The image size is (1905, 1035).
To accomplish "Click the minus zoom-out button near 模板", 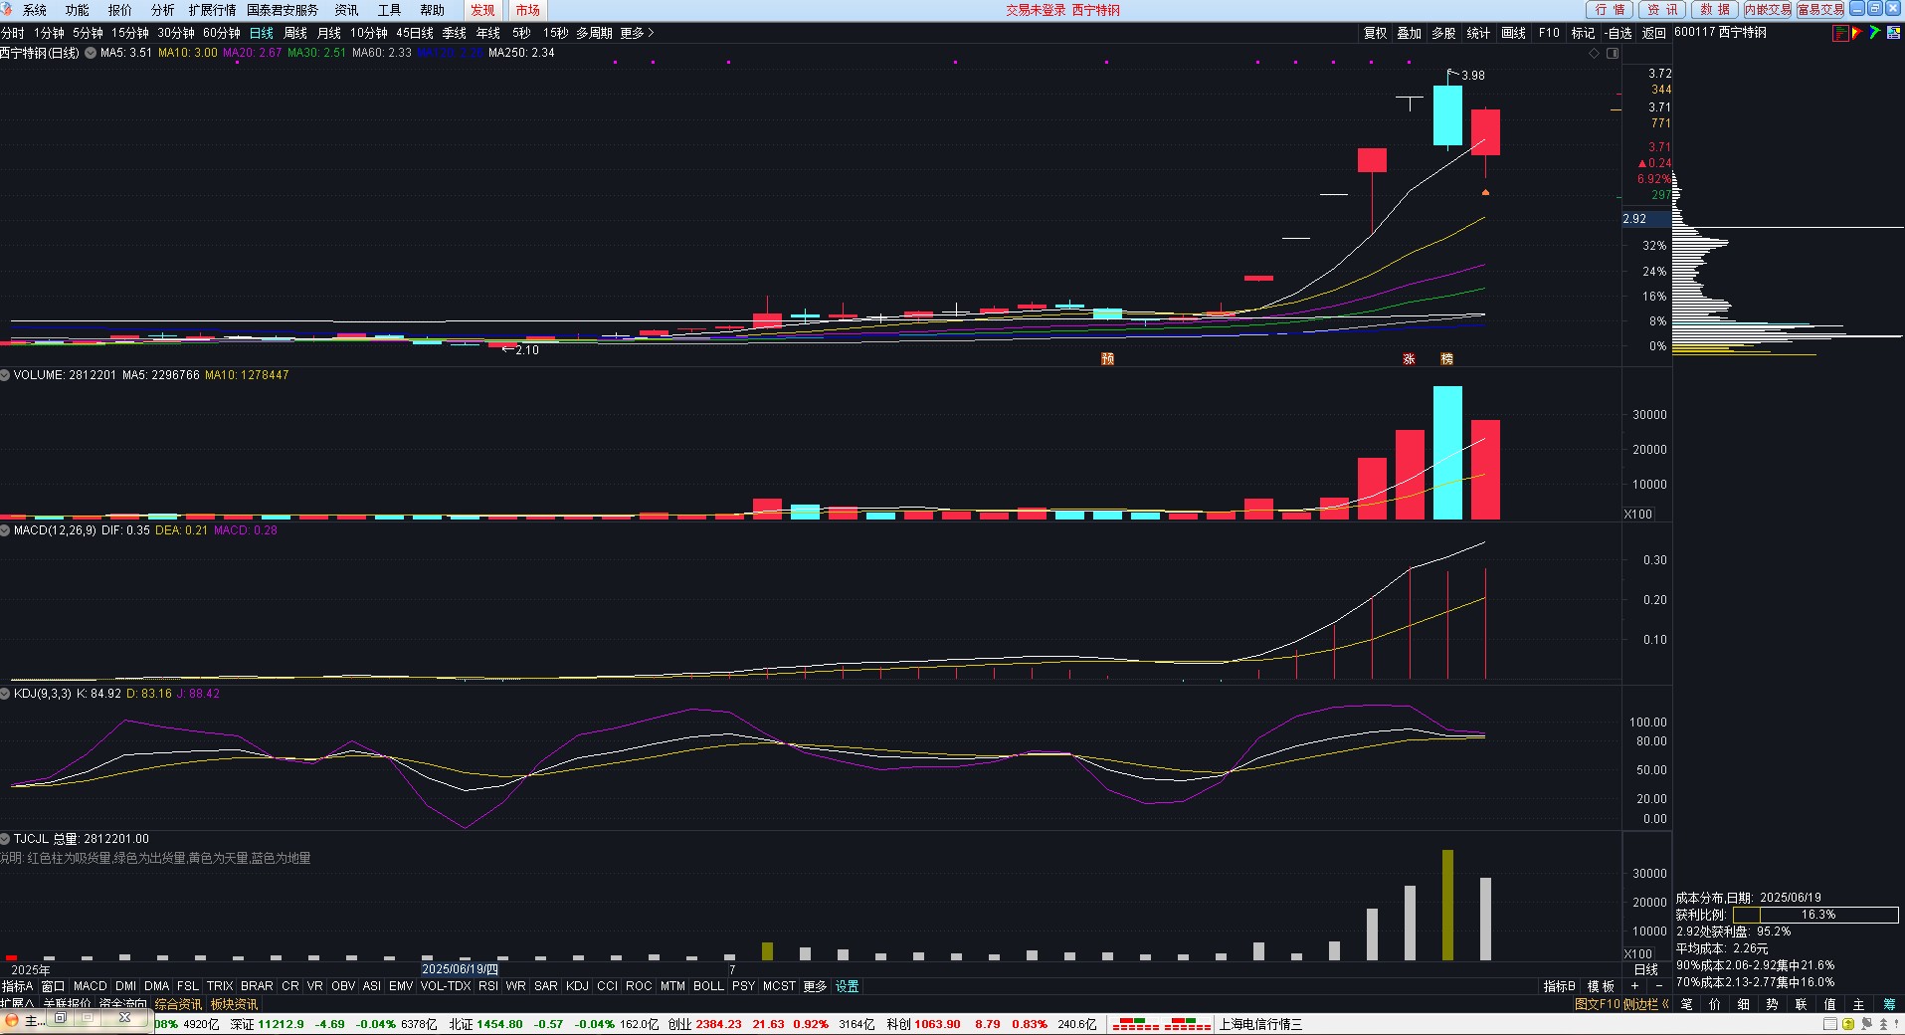I will point(1658,986).
